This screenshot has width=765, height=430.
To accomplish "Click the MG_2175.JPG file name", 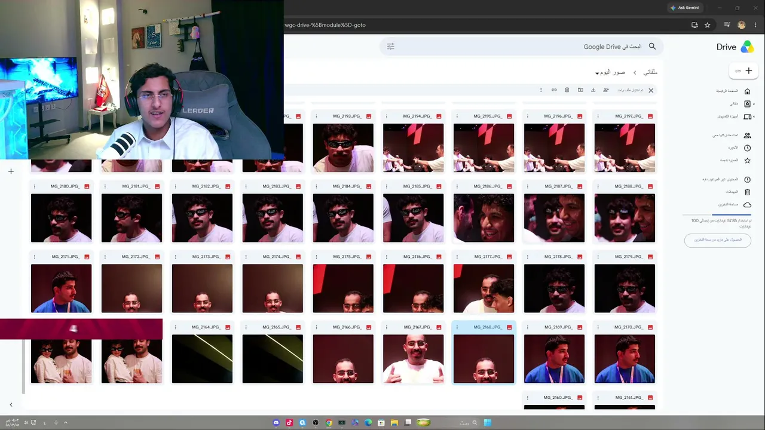I will pos(347,257).
